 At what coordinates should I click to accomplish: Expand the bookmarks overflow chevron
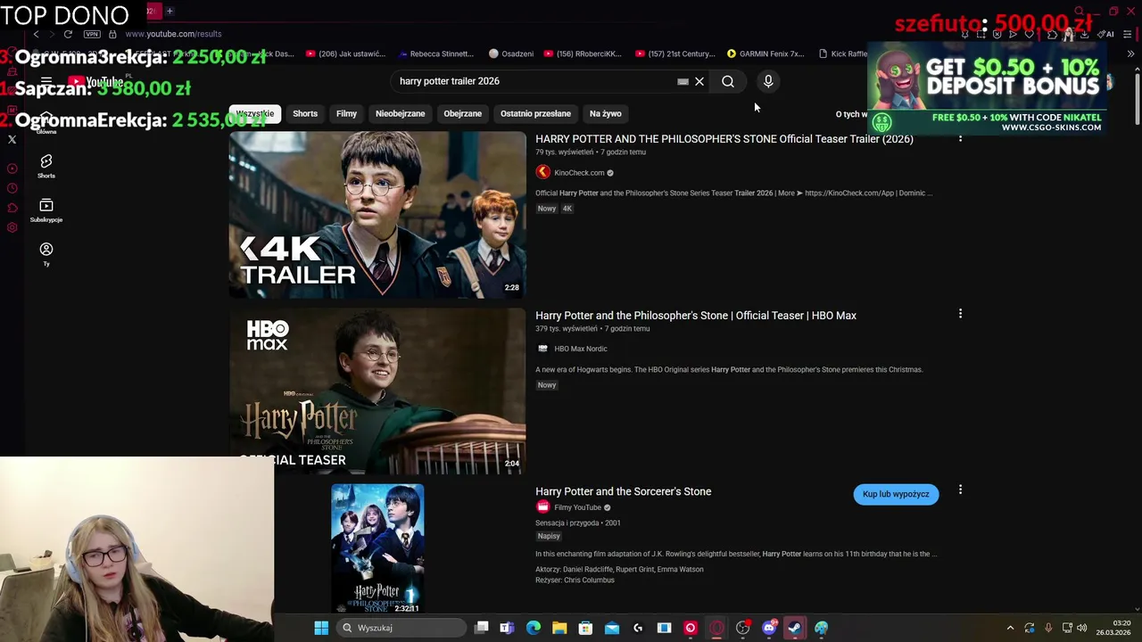click(1130, 53)
